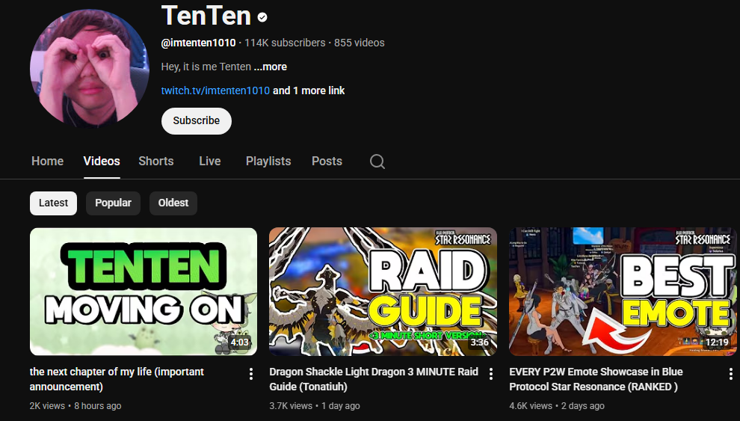Open the Shorts tab
Screen dimensions: 740x421
click(x=155, y=162)
